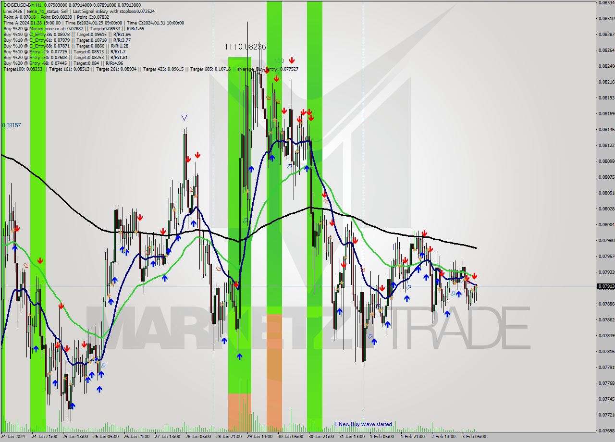Select the 'Buy %20 @ Entry -50: 0.07608' line
This screenshot has width=615, height=442.
coord(64,57)
